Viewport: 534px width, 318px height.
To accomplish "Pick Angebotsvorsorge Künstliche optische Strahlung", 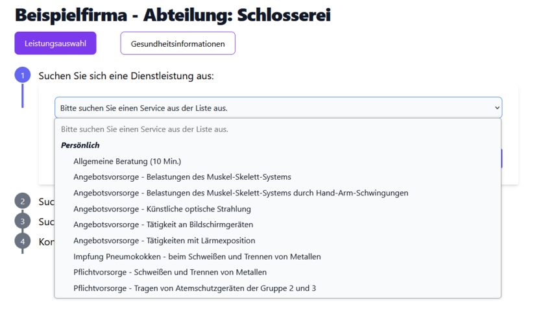I will 162,209.
